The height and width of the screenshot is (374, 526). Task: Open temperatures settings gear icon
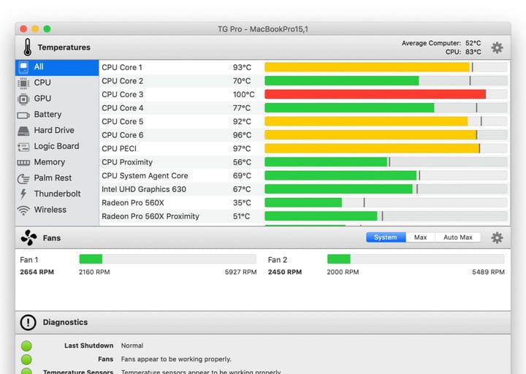pos(497,47)
